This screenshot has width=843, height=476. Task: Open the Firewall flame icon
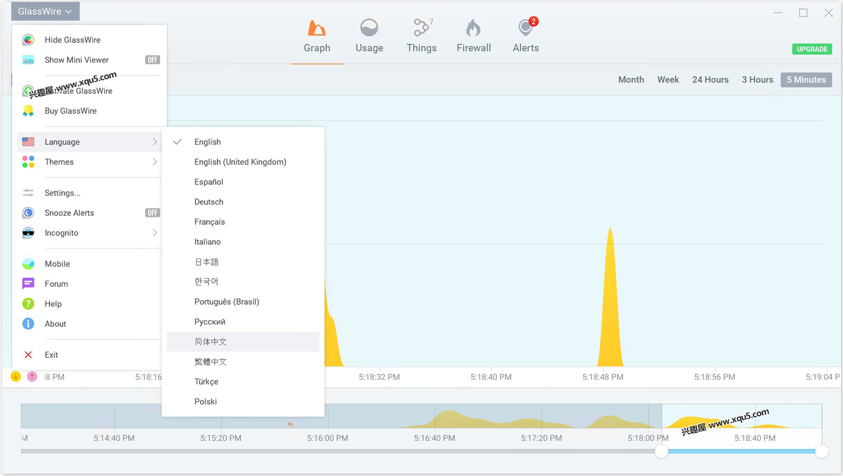[x=473, y=28]
